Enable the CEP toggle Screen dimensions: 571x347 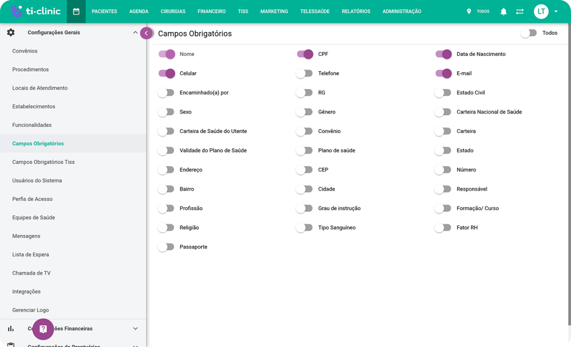coord(304,170)
